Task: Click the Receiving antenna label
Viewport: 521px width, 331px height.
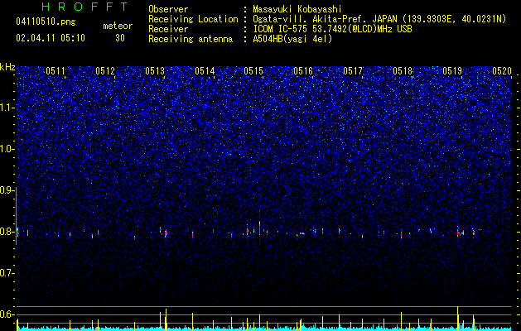Action: click(191, 39)
